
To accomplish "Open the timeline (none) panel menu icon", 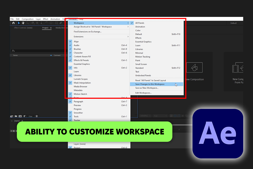I will [22, 121].
